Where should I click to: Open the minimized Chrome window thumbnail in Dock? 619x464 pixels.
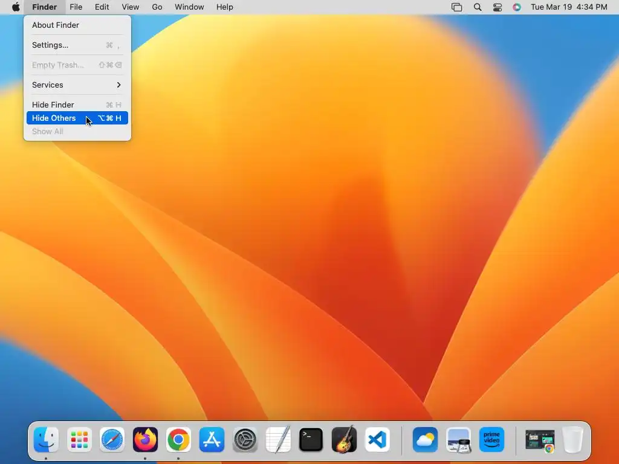[x=540, y=440]
